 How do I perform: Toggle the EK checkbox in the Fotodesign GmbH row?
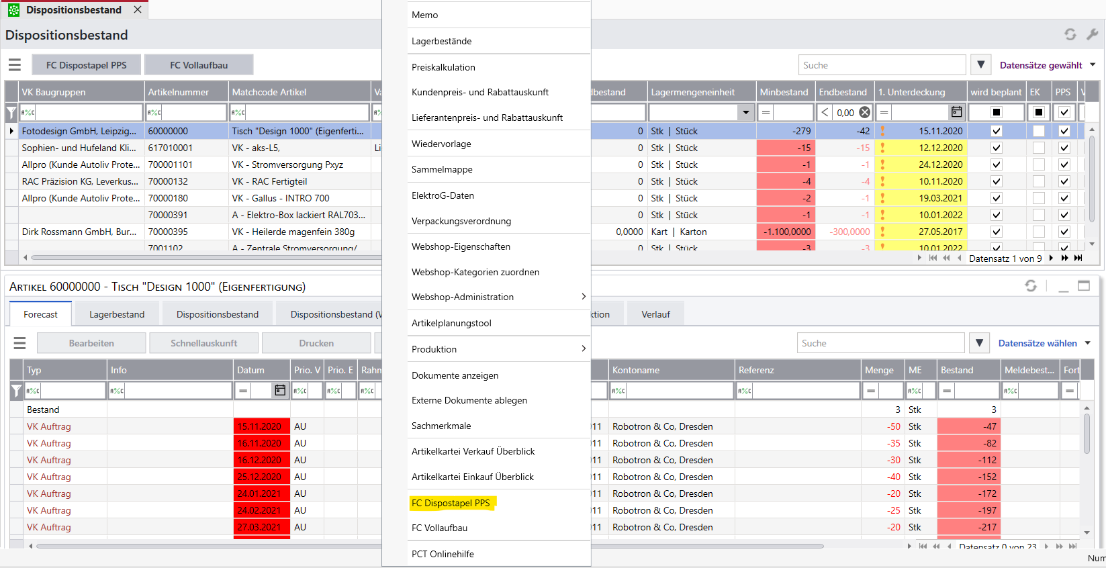tap(1039, 131)
